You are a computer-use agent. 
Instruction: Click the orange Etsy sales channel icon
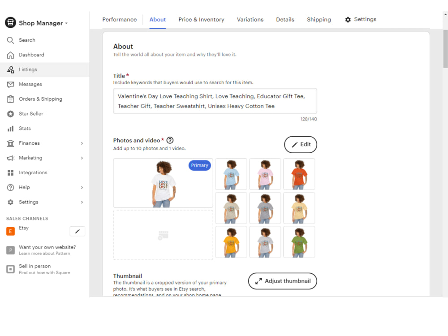10,231
